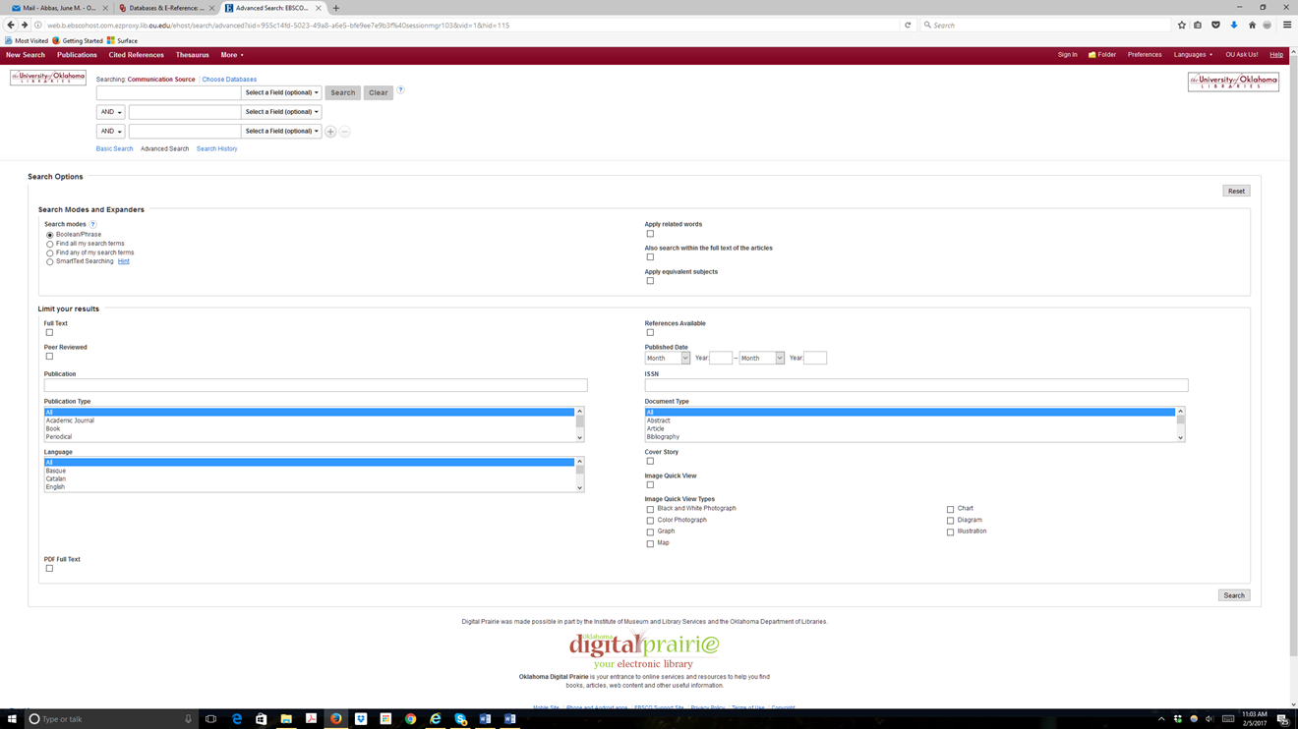Click the add search row plus icon
The height and width of the screenshot is (729, 1298).
click(330, 132)
